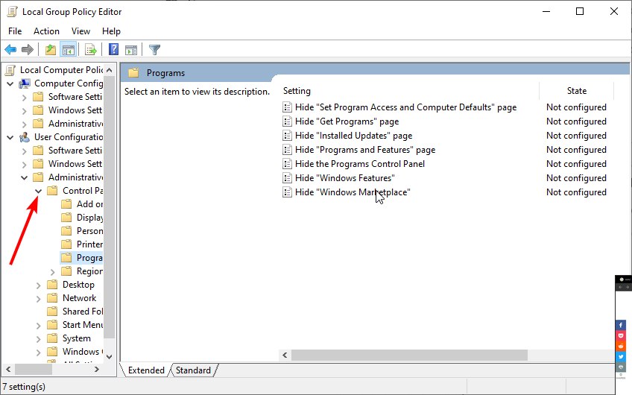Click the Up one level folder icon
Screen dimensions: 632x395
coord(51,50)
